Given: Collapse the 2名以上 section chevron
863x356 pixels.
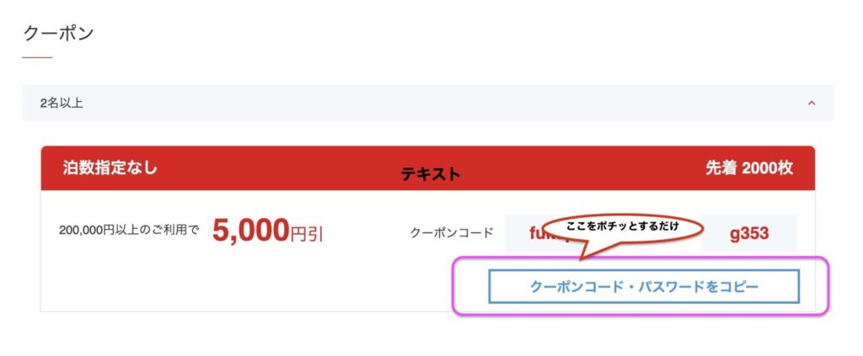Looking at the screenshot, I should point(812,104).
